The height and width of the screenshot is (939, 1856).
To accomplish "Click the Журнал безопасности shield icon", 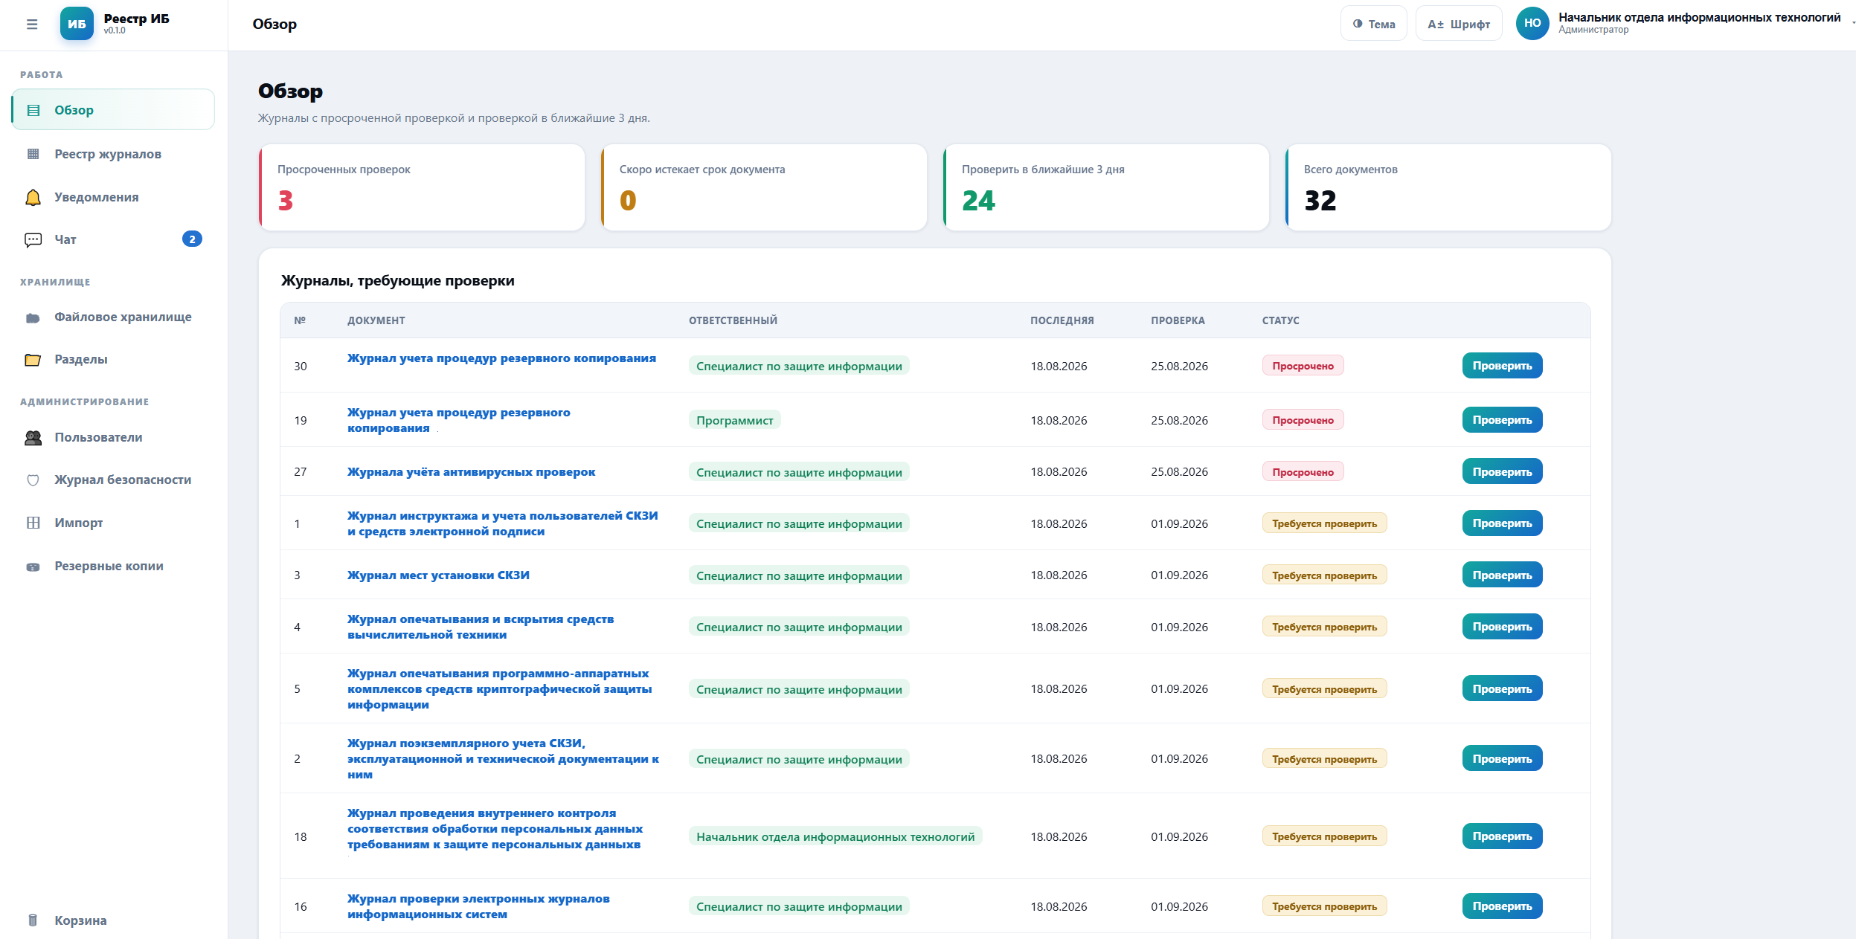I will (33, 480).
